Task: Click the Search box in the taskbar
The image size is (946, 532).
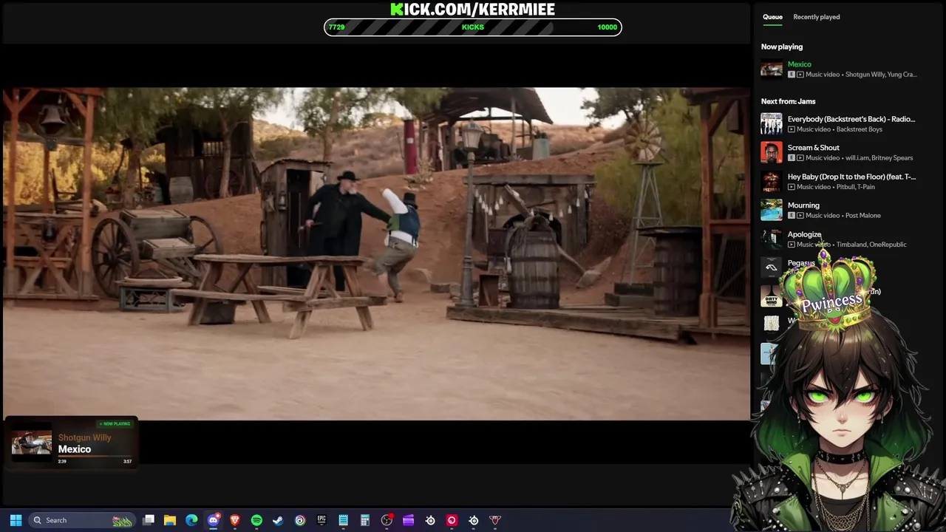Action: coord(81,520)
